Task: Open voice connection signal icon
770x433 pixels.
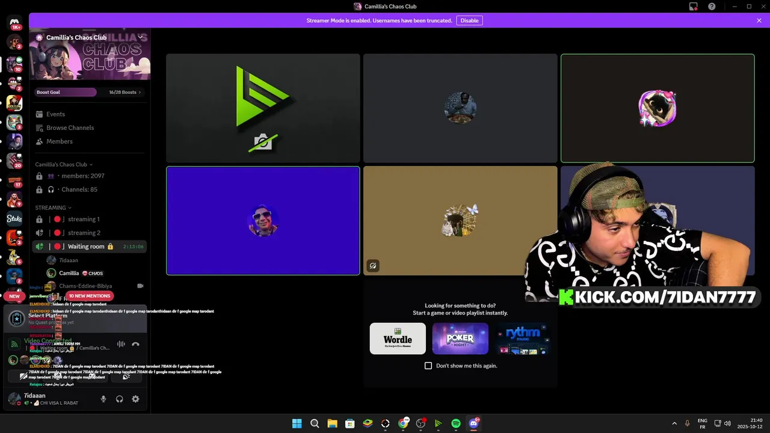Action: 14,345
